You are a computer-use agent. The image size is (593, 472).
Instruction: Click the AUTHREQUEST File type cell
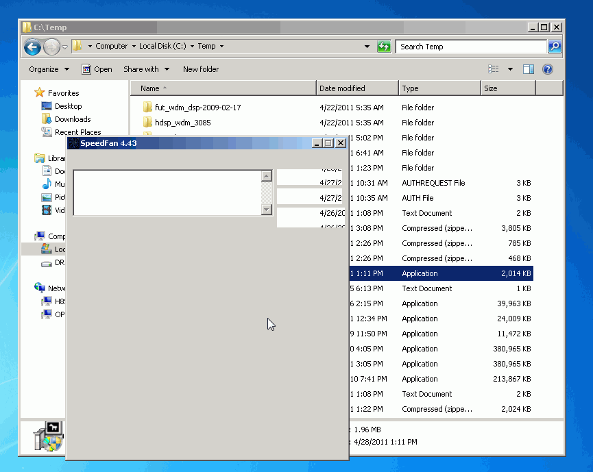click(x=433, y=183)
